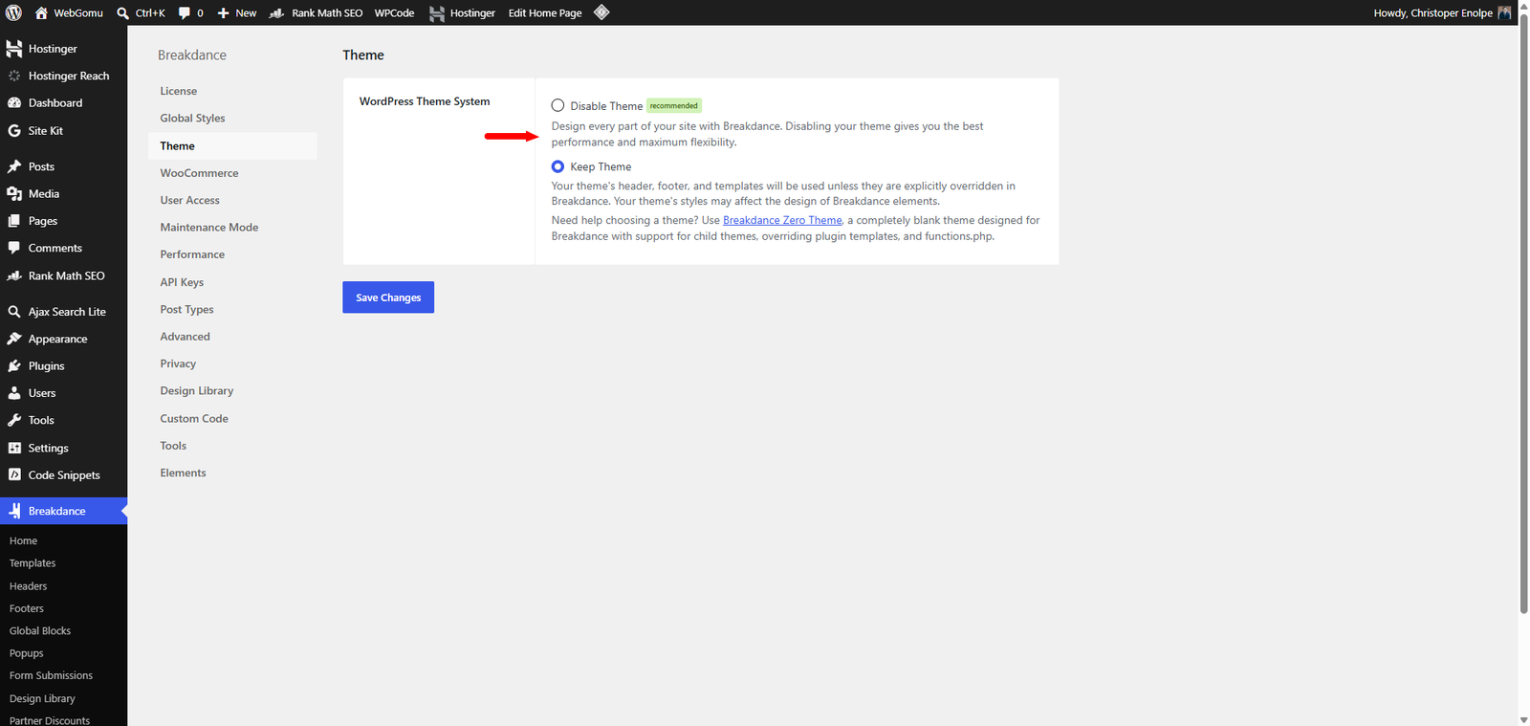Open Headers under Breakdance submenu

coord(28,586)
